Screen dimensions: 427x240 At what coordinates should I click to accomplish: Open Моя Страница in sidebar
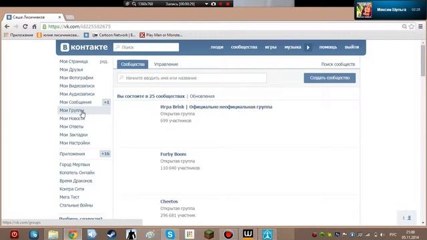tap(73, 61)
